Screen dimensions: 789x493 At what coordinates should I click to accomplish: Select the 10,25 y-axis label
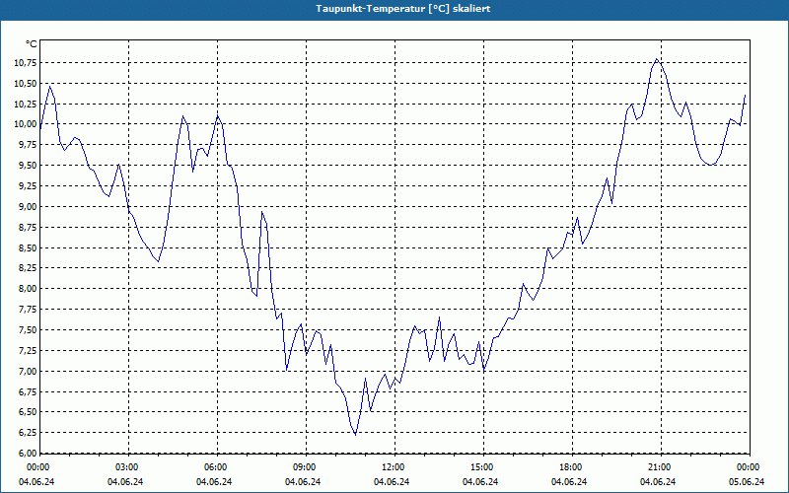26,104
